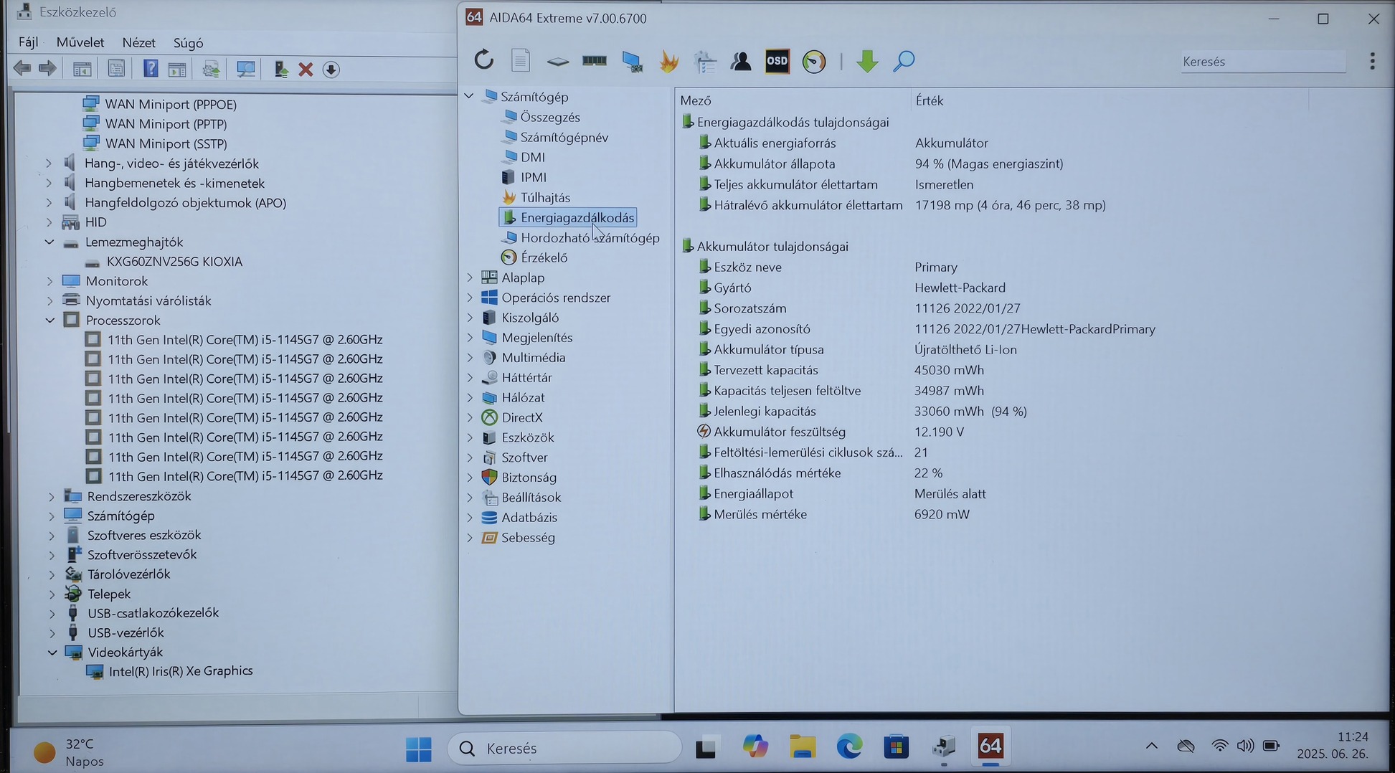Screen dimensions: 1395x773
Task: Click the gauge benchmark icon in AIDA64 toolbar
Action: click(x=814, y=61)
